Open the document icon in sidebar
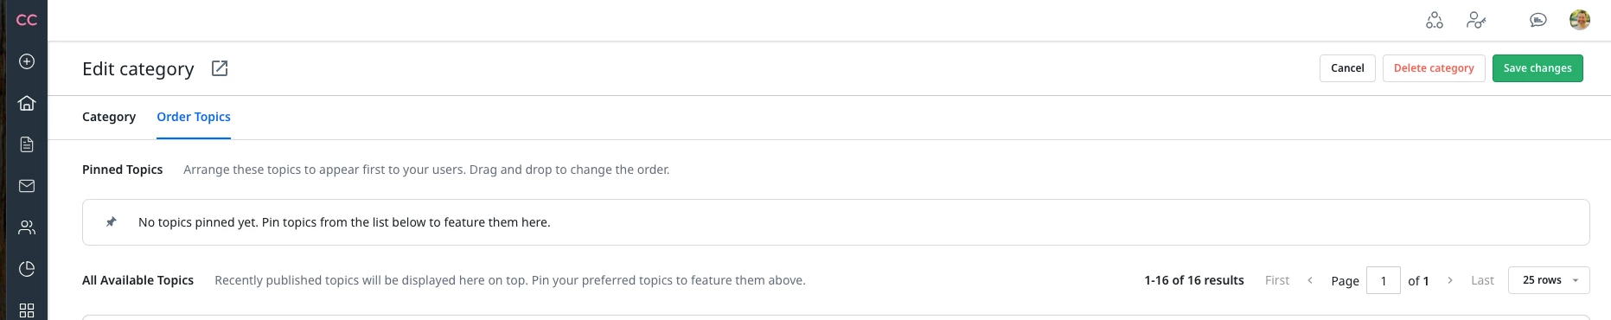This screenshot has width=1611, height=320. click(27, 144)
